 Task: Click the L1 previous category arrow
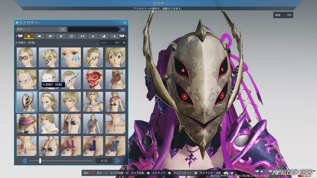click(20, 36)
